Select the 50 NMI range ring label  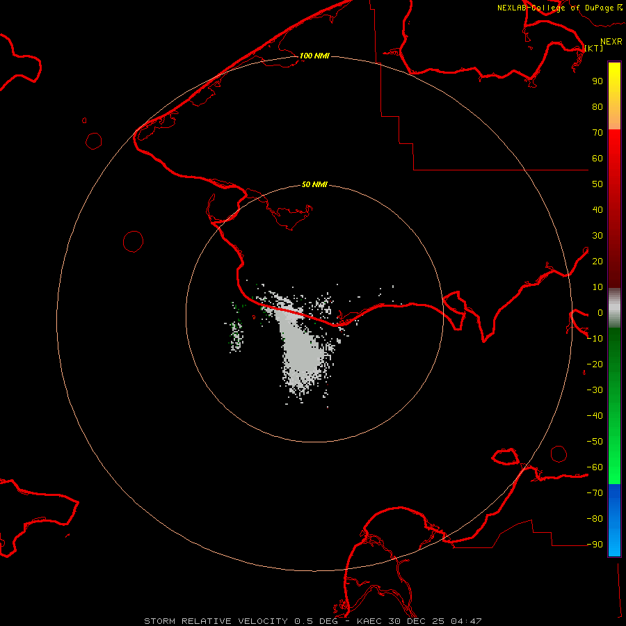[x=314, y=184]
